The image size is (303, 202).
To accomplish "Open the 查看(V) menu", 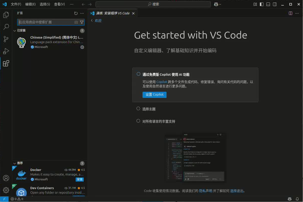I will click(60, 4).
